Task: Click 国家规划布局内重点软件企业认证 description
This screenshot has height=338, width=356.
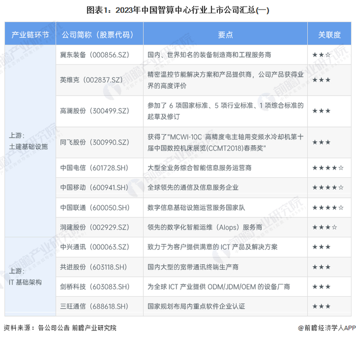Action: [x=196, y=306]
